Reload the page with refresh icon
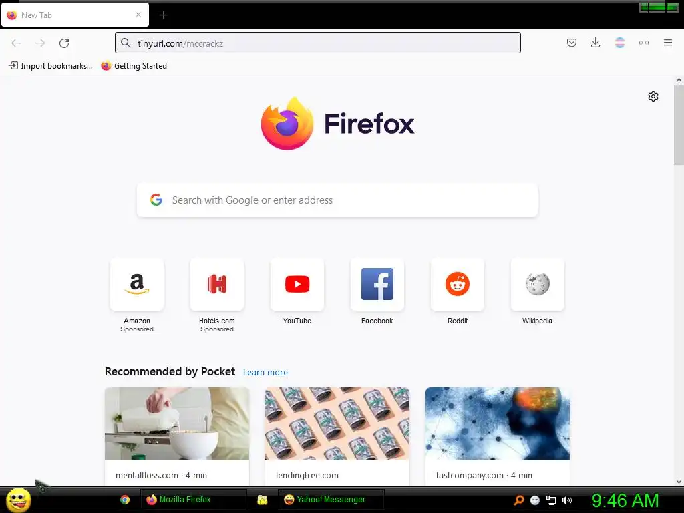This screenshot has width=684, height=513. [64, 43]
